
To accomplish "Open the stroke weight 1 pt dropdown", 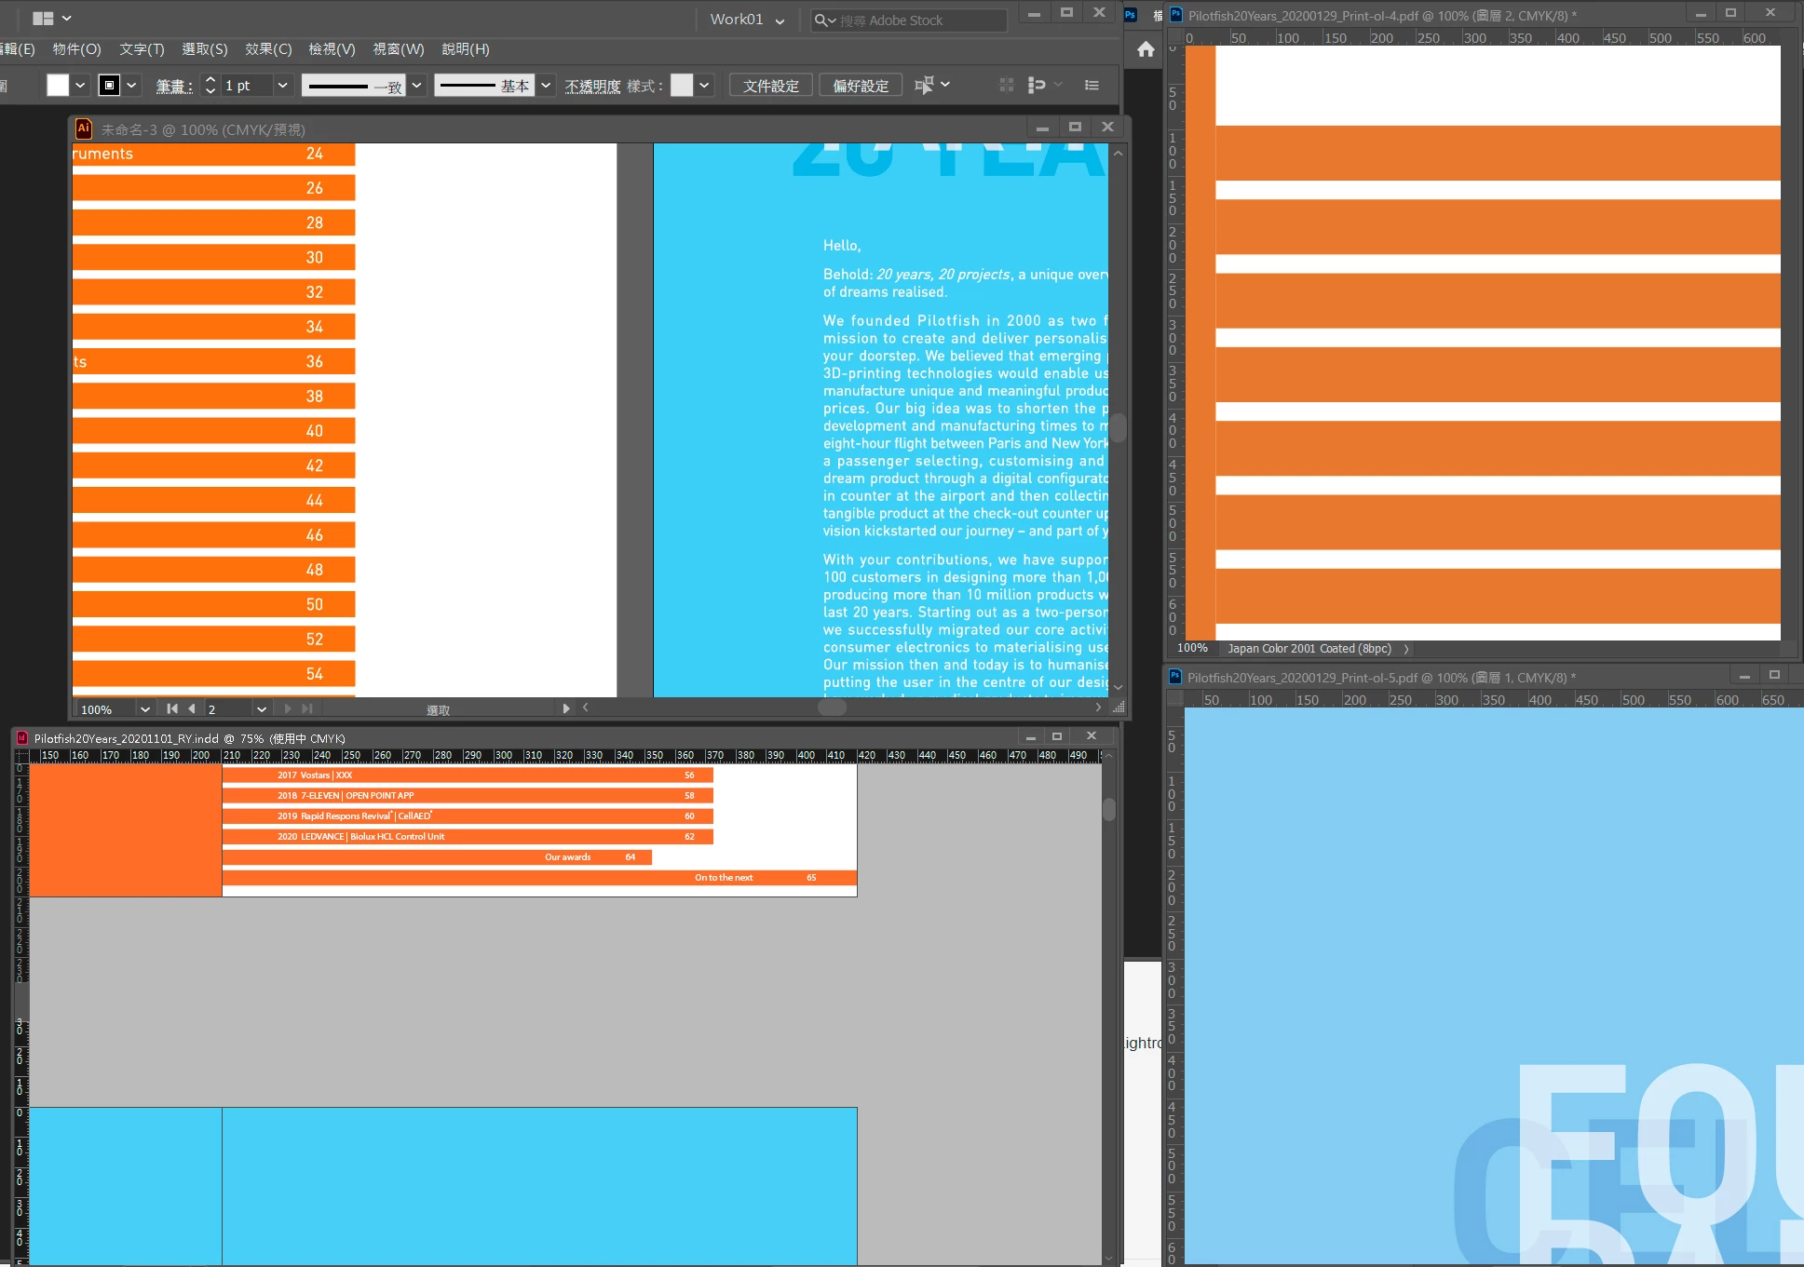I will tap(283, 86).
